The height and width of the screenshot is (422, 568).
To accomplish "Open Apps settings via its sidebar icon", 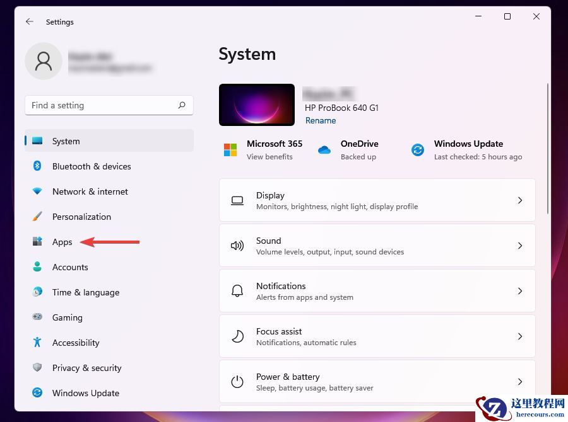I will pyautogui.click(x=37, y=242).
